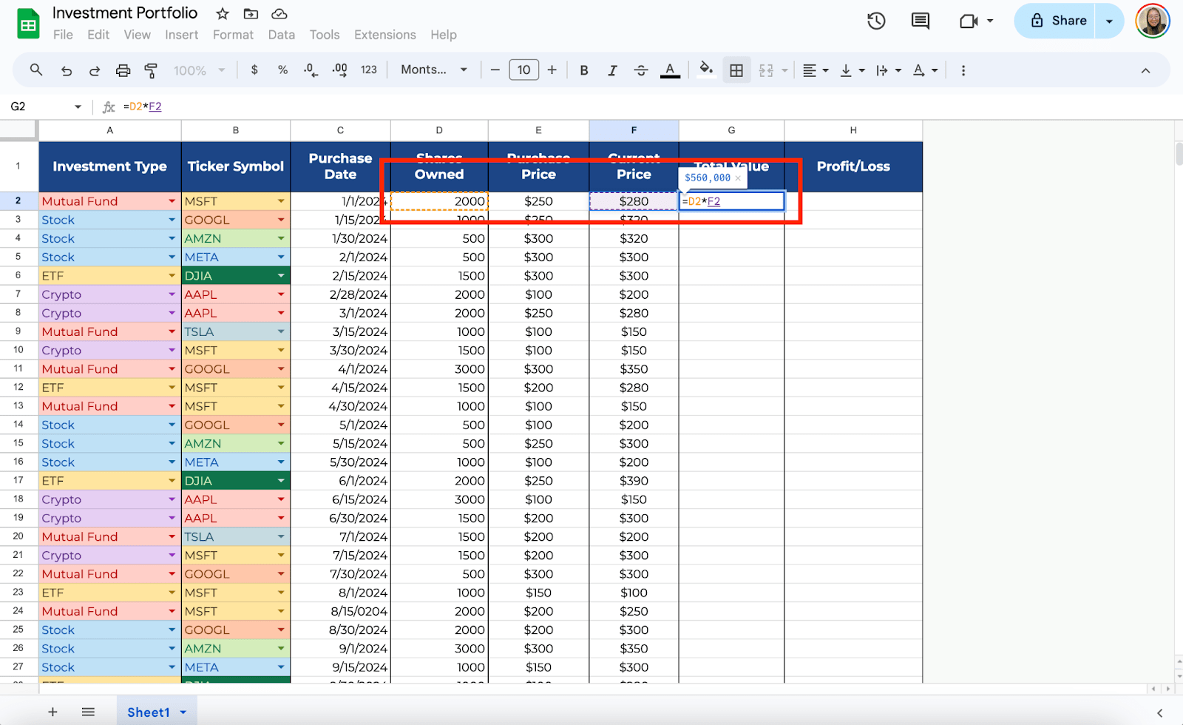
Task: Expand the font family dropdown
Action: click(x=434, y=70)
